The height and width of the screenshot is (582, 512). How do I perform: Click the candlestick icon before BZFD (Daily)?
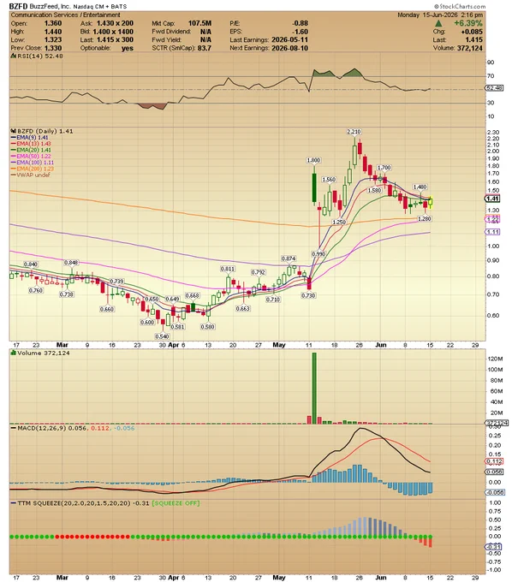[x=14, y=131]
